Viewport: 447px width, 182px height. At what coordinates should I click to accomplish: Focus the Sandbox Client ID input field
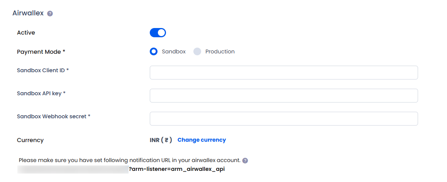tap(283, 73)
